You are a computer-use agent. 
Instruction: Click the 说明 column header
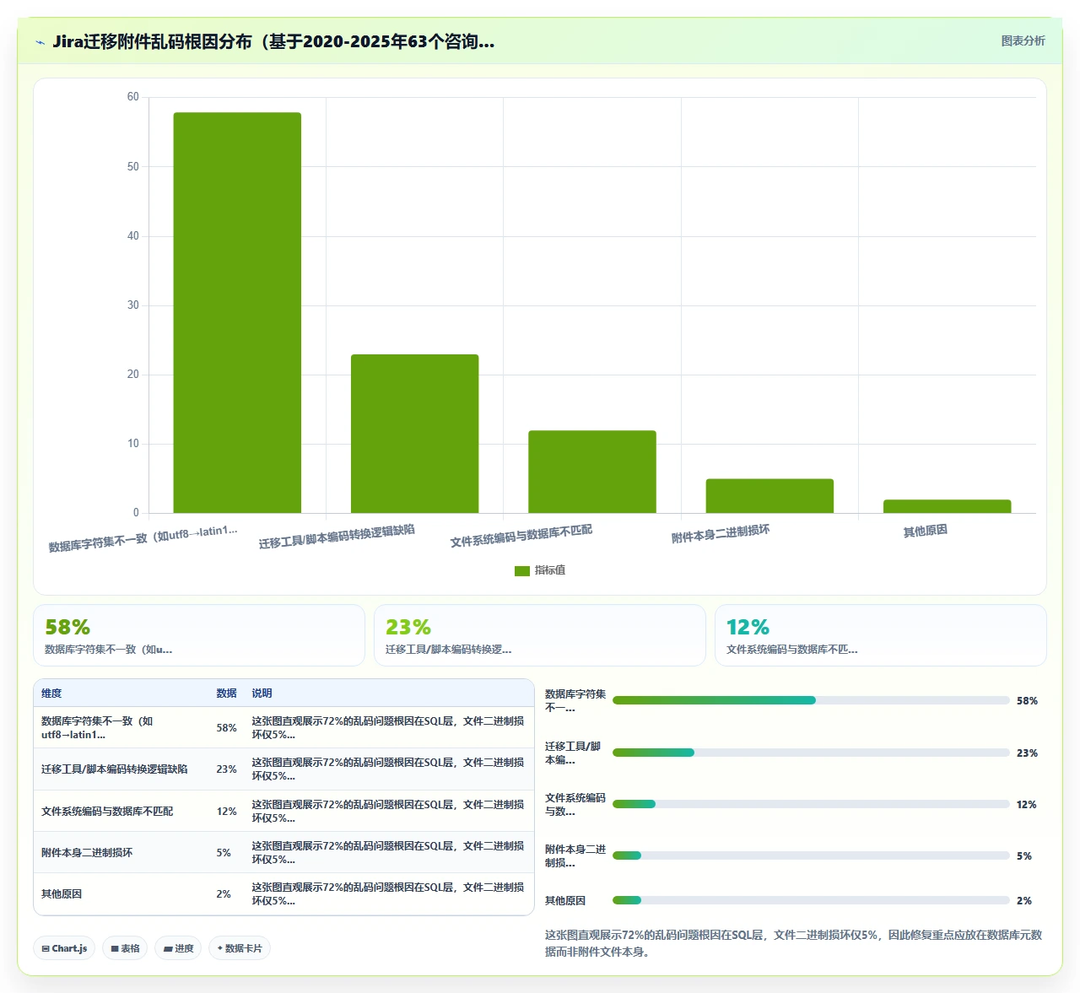coord(262,693)
